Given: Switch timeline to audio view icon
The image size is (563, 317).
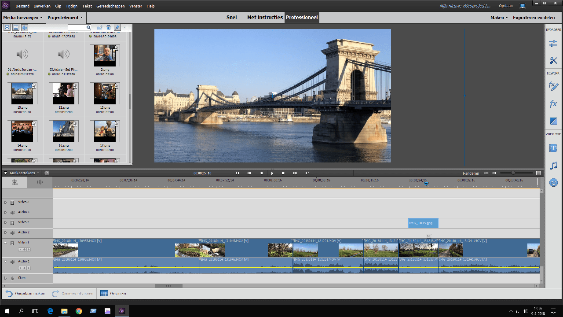Looking at the screenshot, I should tap(40, 182).
